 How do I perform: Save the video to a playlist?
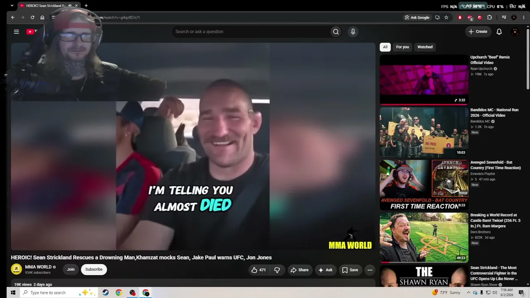[x=350, y=270]
